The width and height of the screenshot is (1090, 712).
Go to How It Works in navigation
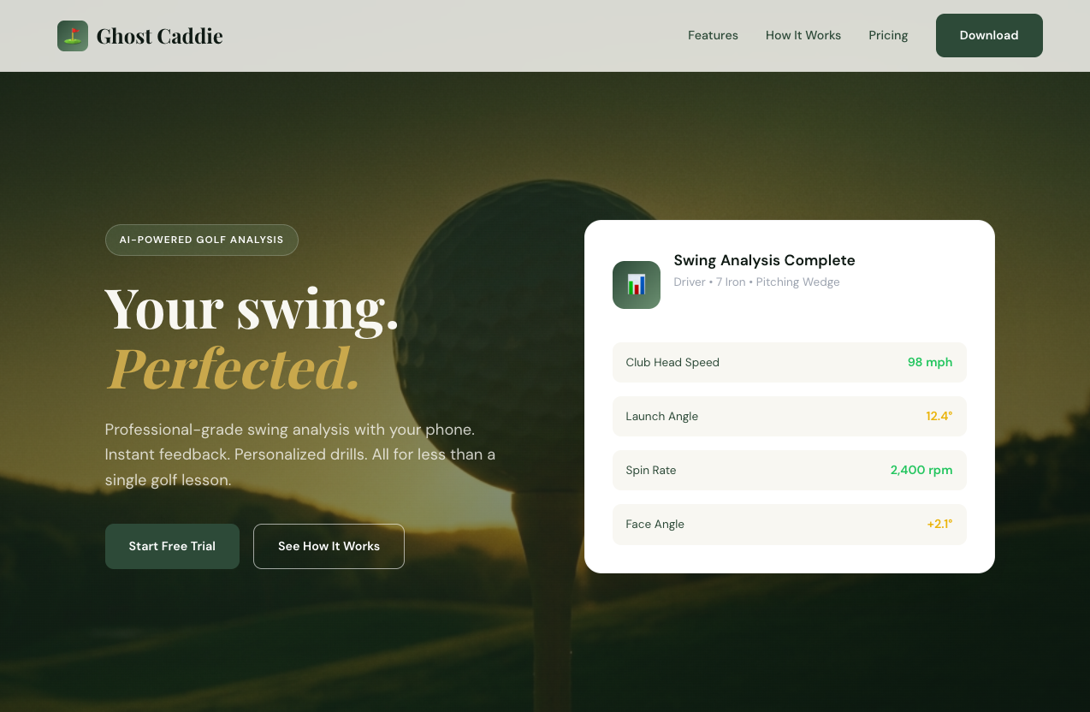point(803,35)
